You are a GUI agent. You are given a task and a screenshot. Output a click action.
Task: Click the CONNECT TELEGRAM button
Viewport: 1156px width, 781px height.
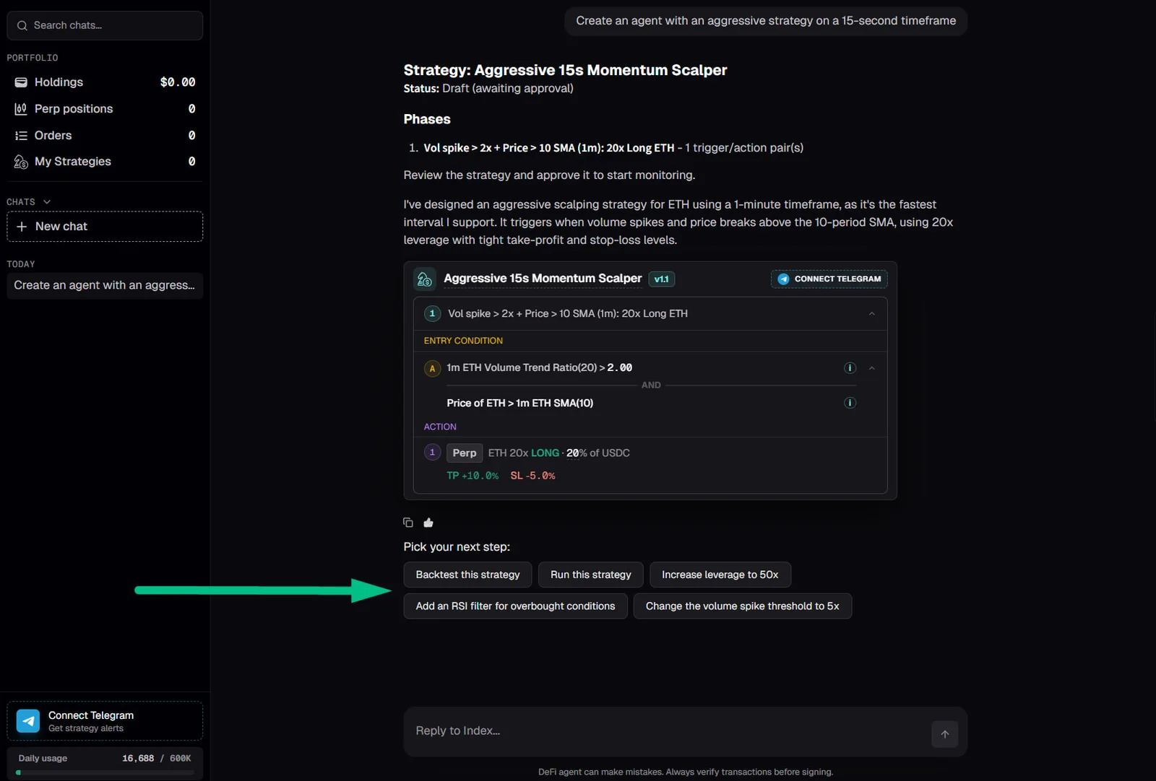829,279
